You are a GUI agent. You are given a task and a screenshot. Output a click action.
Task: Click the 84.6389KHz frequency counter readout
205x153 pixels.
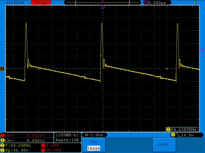pos(182,129)
